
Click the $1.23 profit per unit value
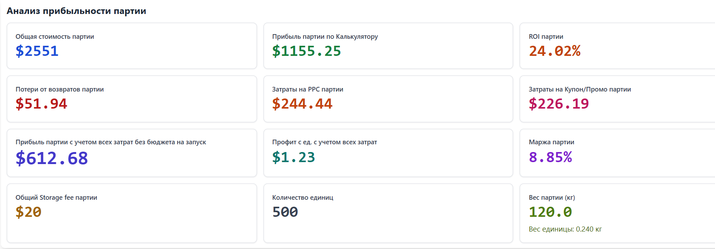[x=293, y=157]
